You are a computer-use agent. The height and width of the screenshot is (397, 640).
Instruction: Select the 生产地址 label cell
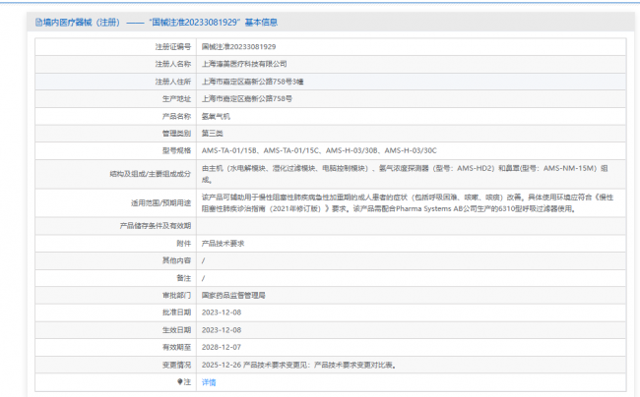116,98
